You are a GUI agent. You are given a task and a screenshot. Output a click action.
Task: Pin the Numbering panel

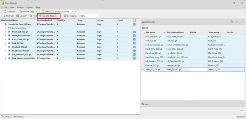(237, 22)
